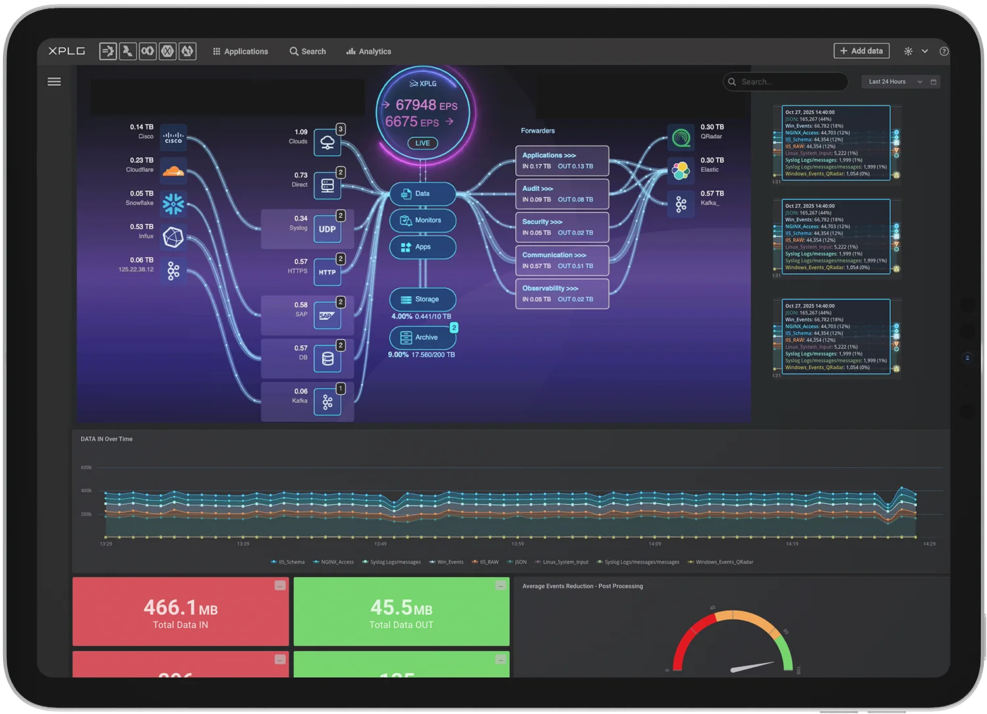Click the XPLG logo
The width and height of the screenshot is (987, 714).
point(66,51)
